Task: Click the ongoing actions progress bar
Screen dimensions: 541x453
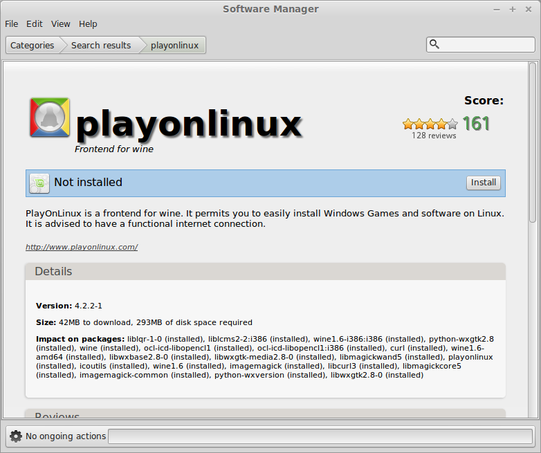Action: 320,436
